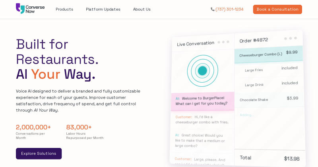Screen dimensions: 318x167
Task: Click Book a Consultation button
Action: (277, 9)
